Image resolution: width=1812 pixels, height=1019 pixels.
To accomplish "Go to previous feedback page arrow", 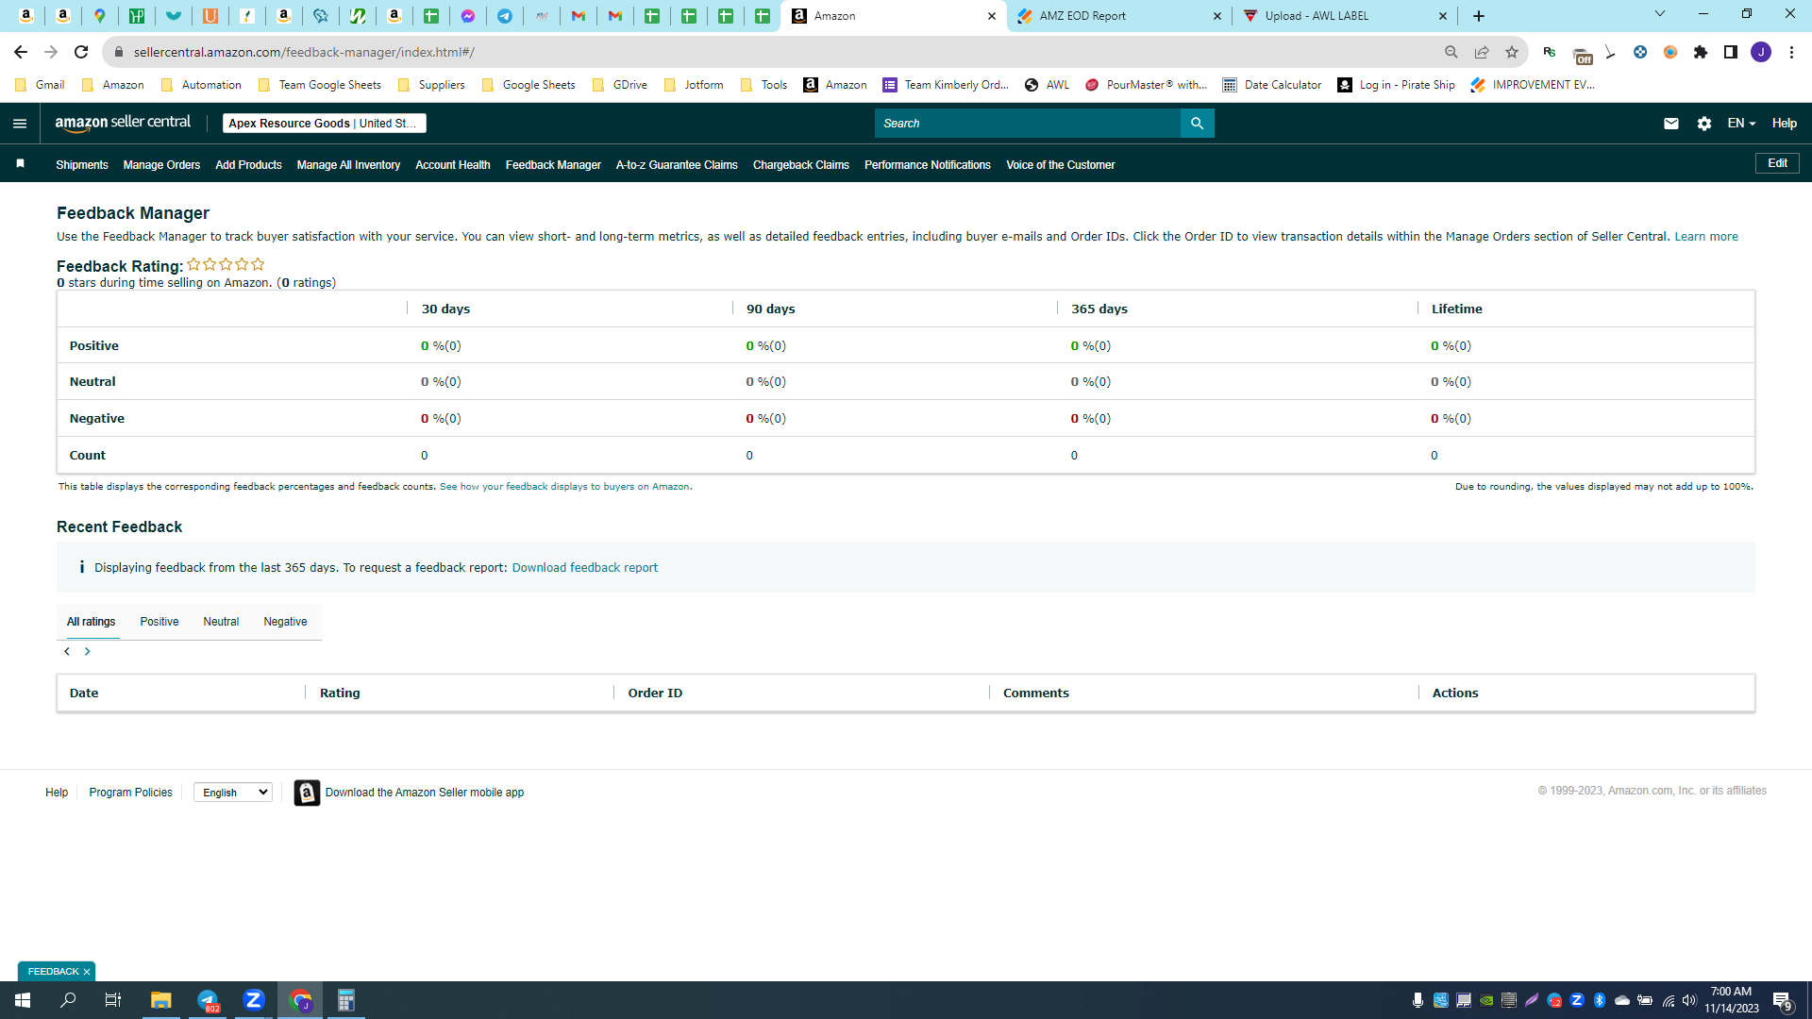I will [67, 652].
